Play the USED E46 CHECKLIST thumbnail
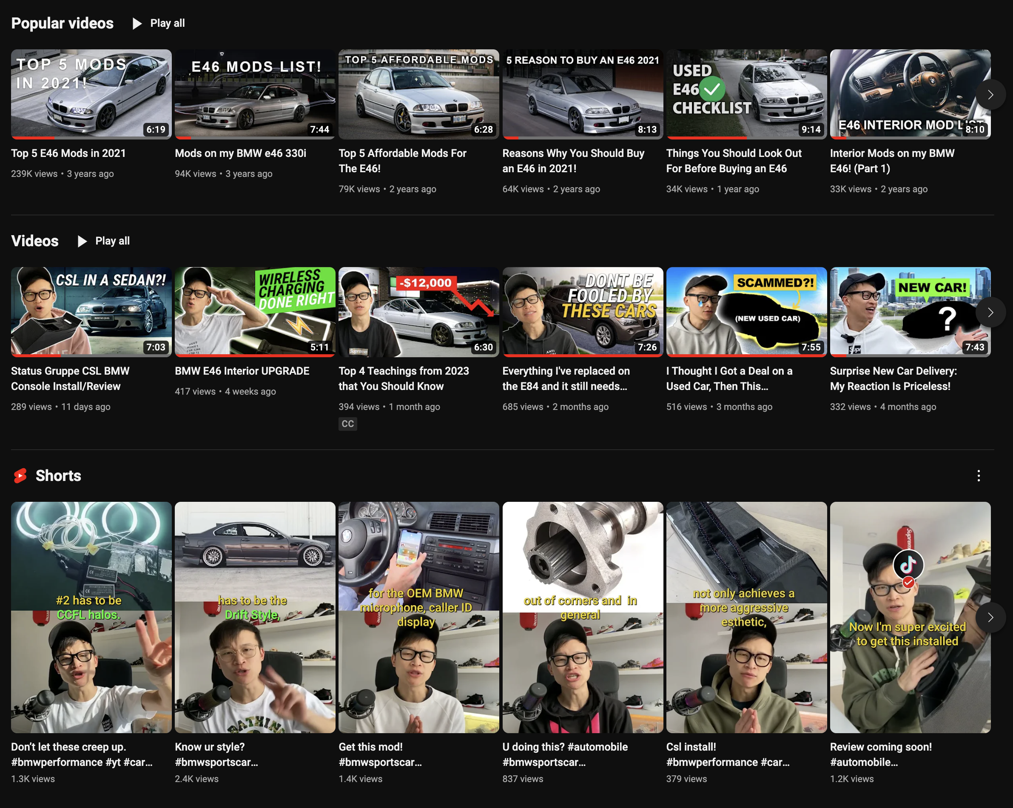This screenshot has width=1013, height=808. (747, 94)
